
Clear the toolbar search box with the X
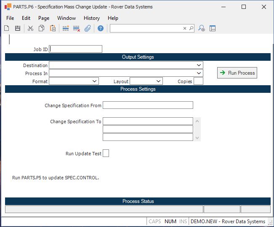(x=184, y=28)
